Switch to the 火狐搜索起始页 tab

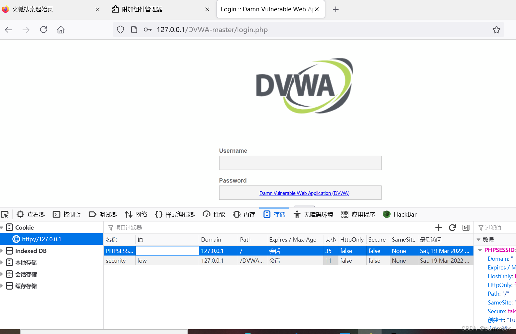pyautogui.click(x=32, y=9)
